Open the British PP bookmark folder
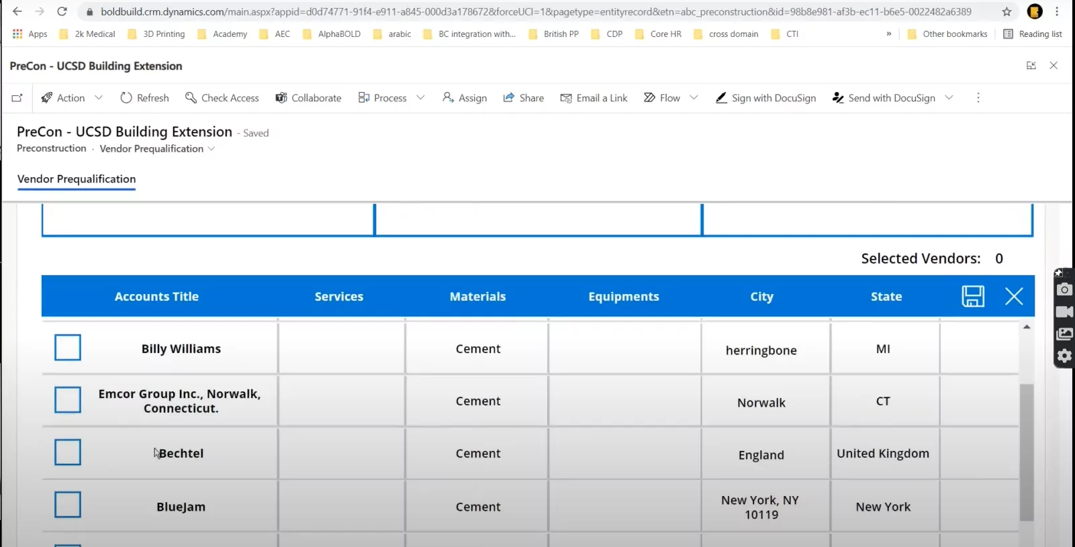1075x547 pixels. click(553, 34)
